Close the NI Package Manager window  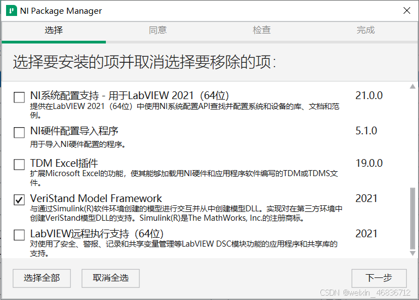coord(407,10)
